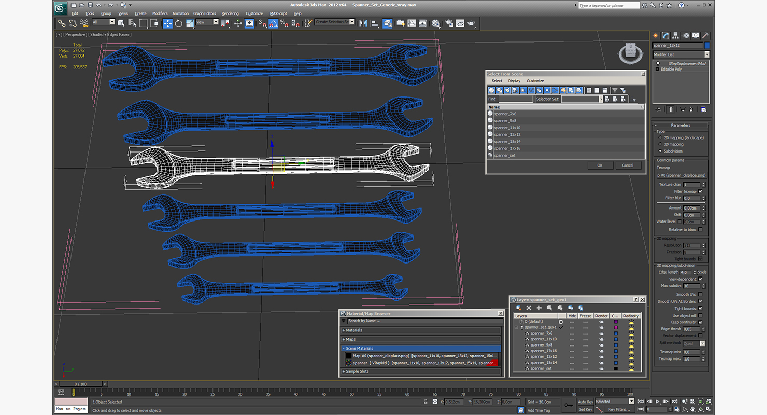Activate the Select and Scale tool
This screenshot has width=767, height=415.
coord(190,23)
